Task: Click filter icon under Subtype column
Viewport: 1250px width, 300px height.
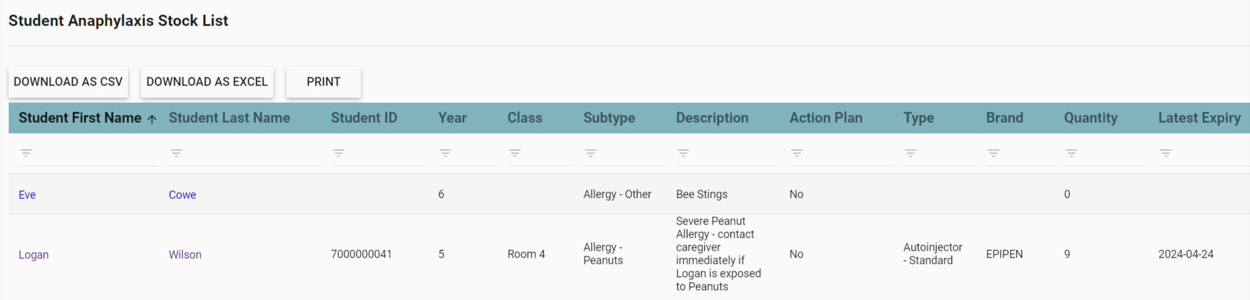Action: point(591,153)
